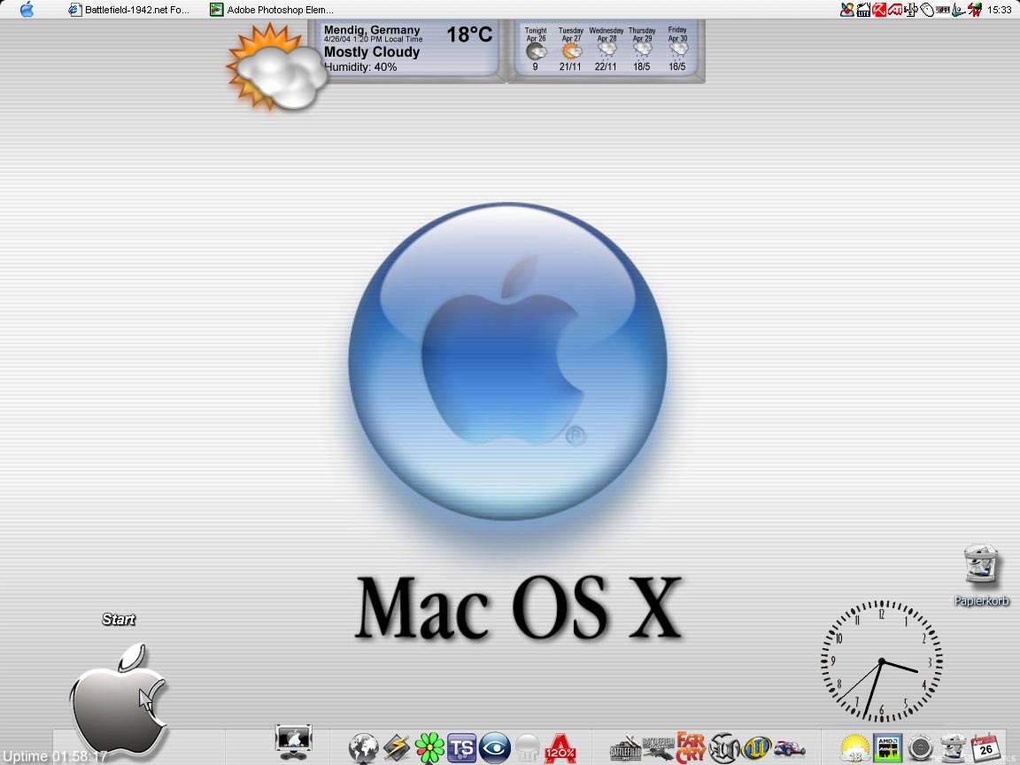Launch TeamSpeak from the TS dock icon

coord(462,748)
